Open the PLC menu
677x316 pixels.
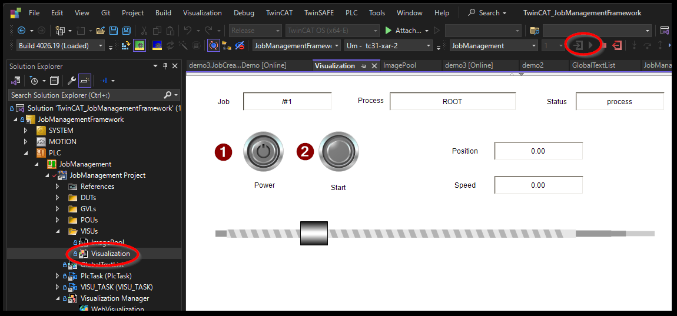coord(351,13)
